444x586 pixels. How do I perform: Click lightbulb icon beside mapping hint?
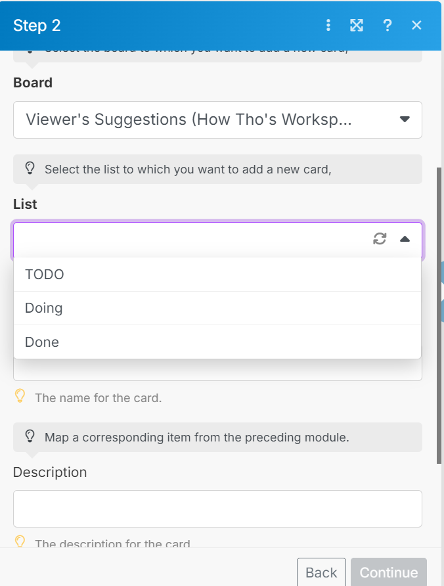coord(30,436)
